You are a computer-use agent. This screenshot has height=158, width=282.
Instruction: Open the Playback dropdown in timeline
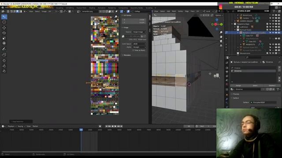[x=12, y=126]
